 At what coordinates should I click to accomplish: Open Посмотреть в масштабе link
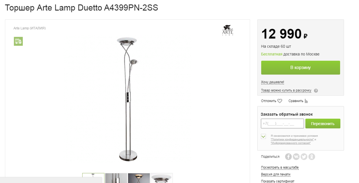click(280, 168)
